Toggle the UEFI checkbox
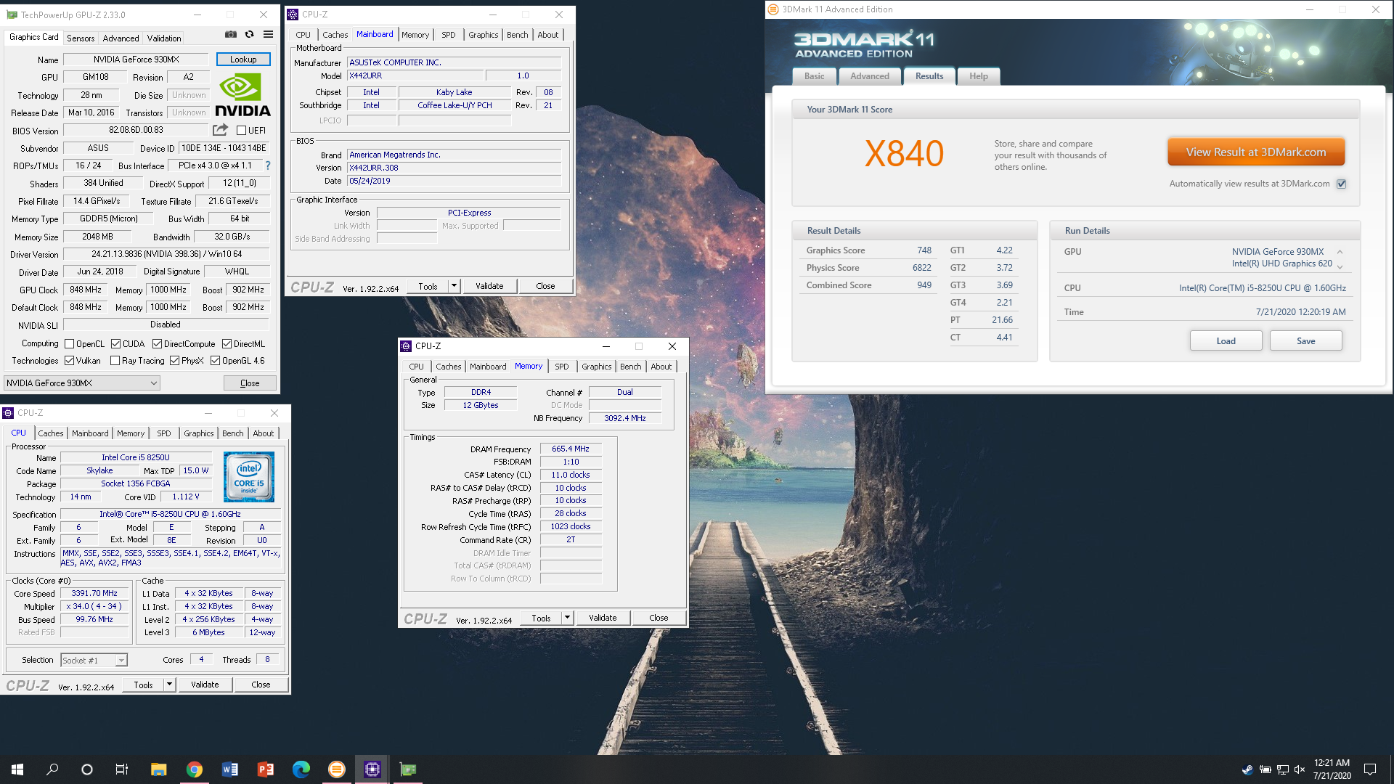This screenshot has width=1394, height=784. tap(242, 131)
